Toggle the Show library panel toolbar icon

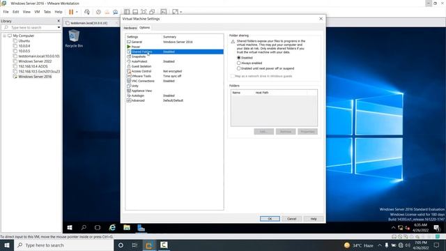127,12
